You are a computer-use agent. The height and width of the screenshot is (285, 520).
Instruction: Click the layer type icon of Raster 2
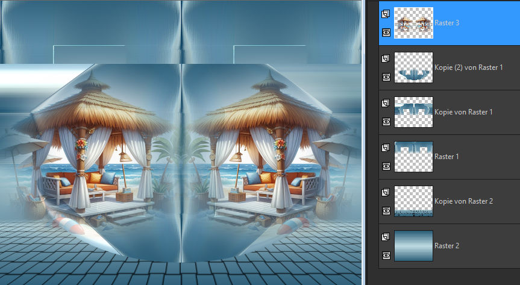(x=386, y=237)
